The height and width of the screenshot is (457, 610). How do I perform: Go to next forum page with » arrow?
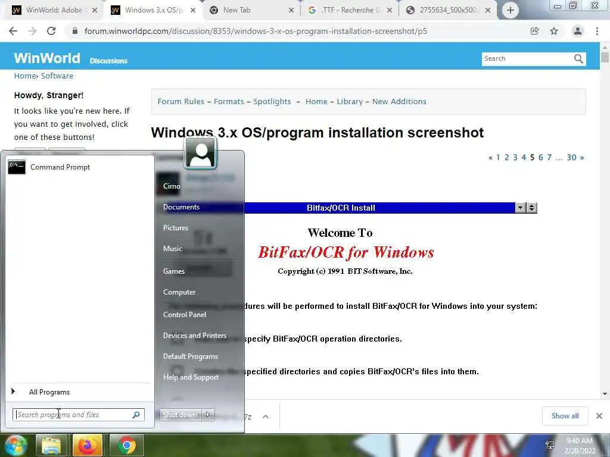[581, 157]
